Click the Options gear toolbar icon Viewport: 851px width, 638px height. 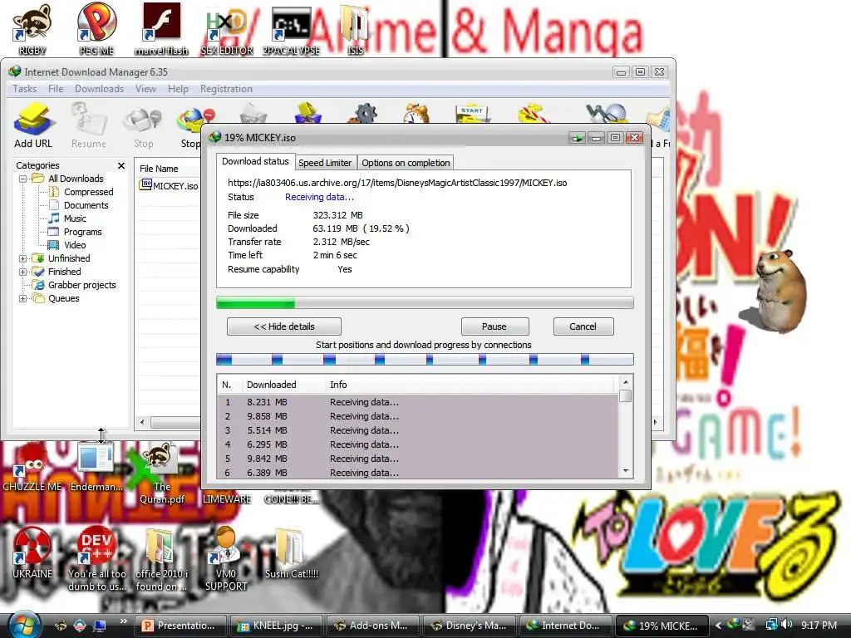366,112
